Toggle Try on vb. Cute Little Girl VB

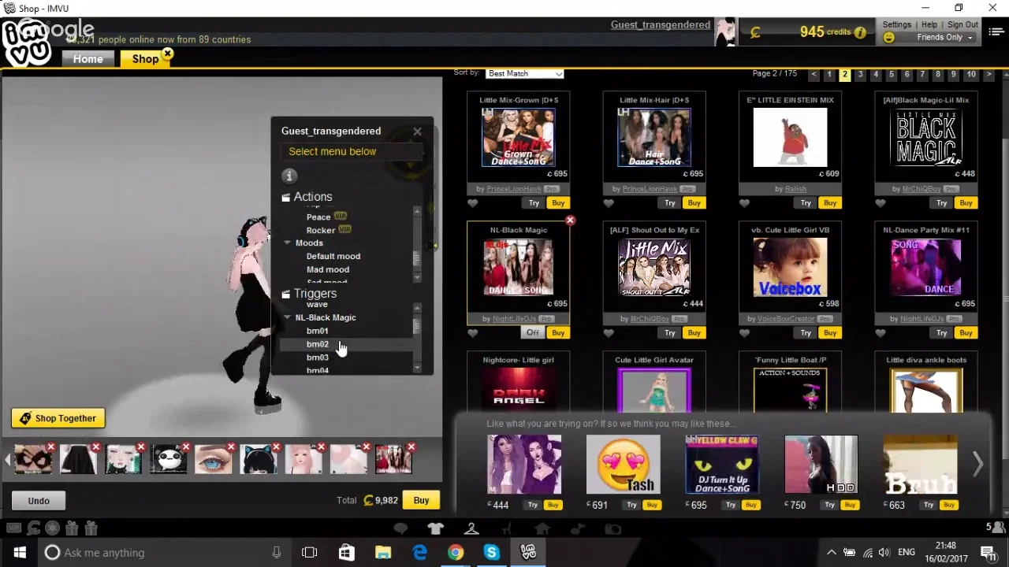coord(805,333)
